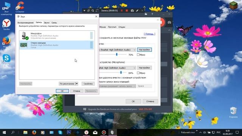This screenshot has height=136, width=242.
Task: Open the Помощь help link
Action: tap(149, 34)
